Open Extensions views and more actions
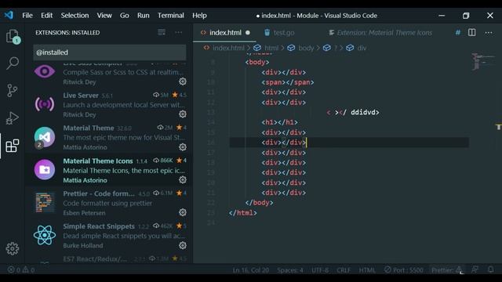This screenshot has width=502, height=282. 179,32
